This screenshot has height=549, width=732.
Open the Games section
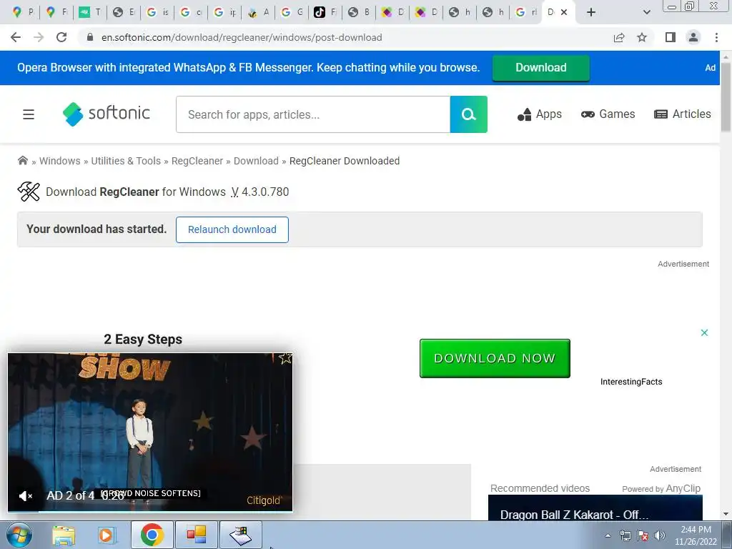tap(608, 114)
